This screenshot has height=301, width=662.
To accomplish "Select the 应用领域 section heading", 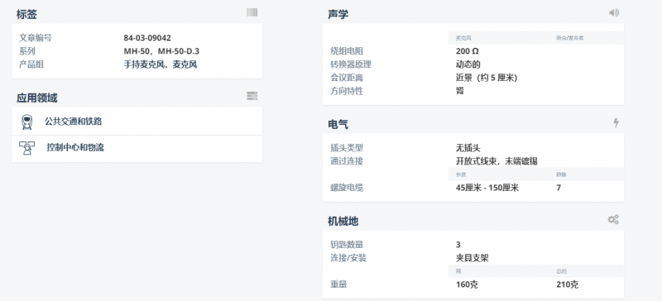I will (36, 98).
